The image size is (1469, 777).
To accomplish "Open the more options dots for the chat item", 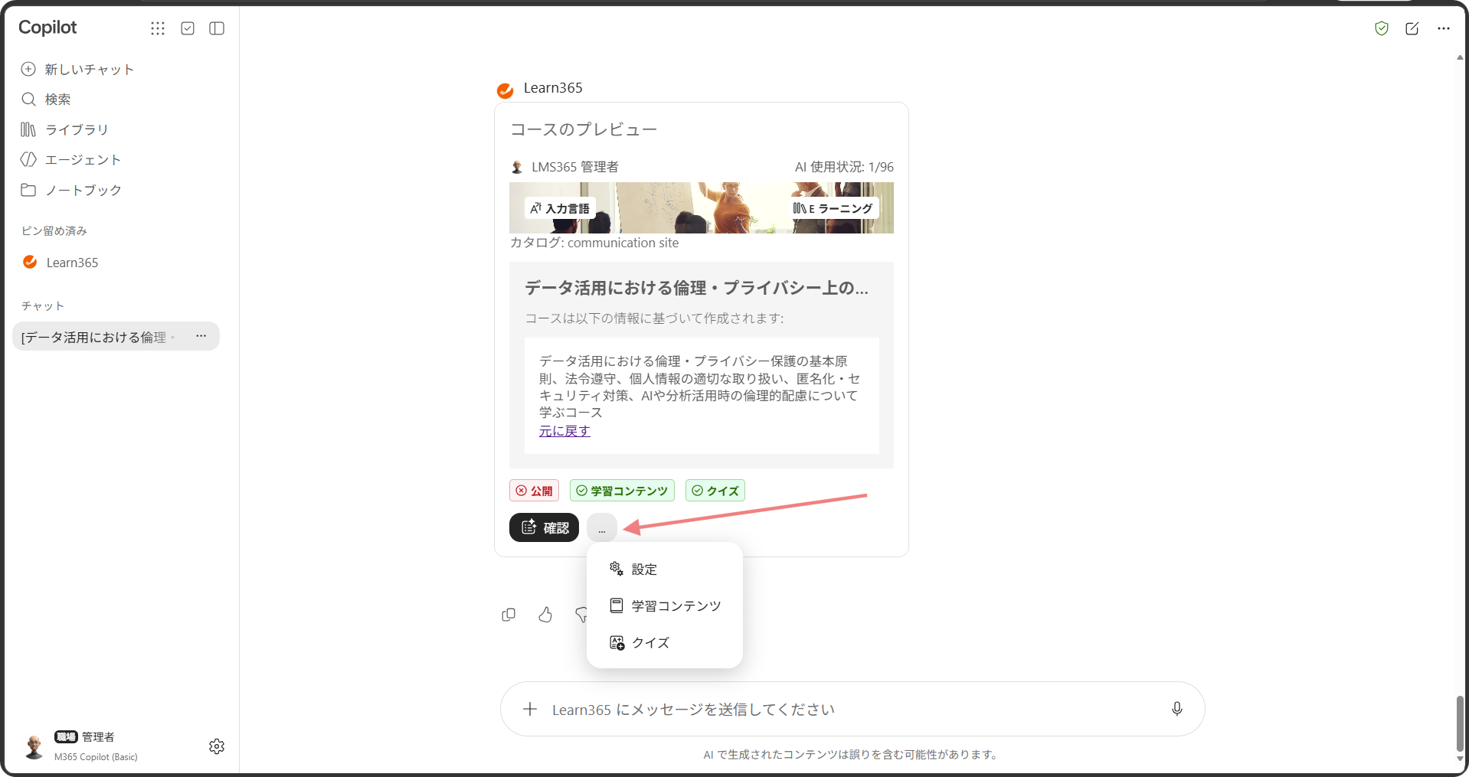I will click(x=201, y=336).
